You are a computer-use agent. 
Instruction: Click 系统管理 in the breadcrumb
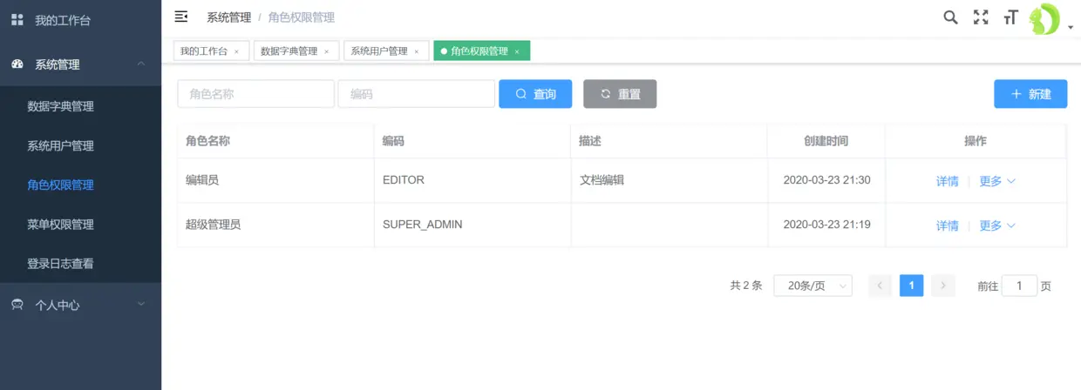(228, 17)
